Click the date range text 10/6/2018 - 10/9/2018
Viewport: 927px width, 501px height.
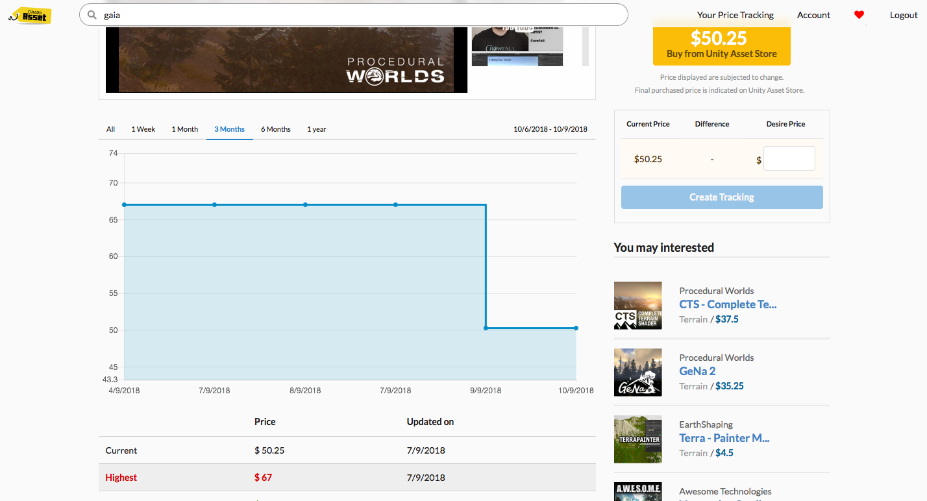[550, 129]
